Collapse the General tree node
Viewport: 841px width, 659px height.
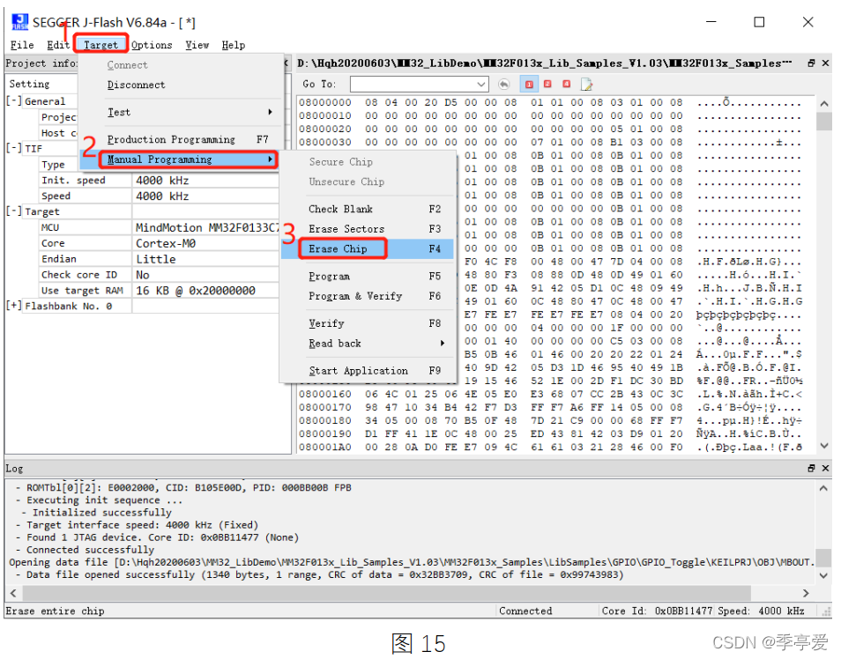[x=14, y=100]
